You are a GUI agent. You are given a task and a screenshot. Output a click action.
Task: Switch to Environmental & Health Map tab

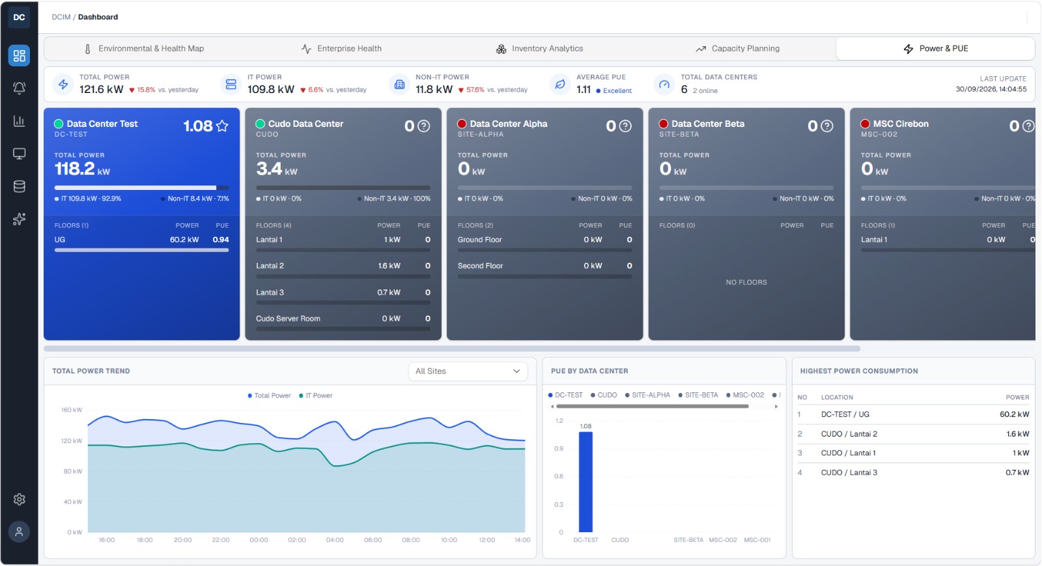coord(144,49)
